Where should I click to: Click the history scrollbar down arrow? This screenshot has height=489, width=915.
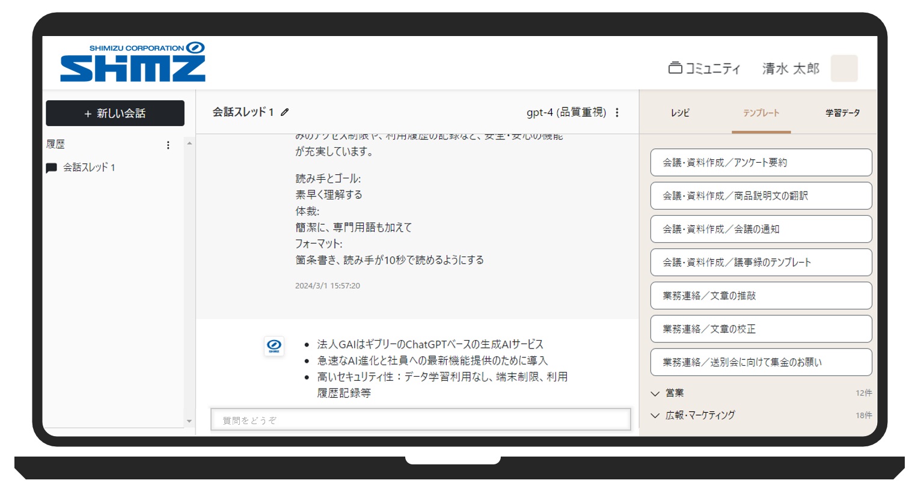point(189,421)
